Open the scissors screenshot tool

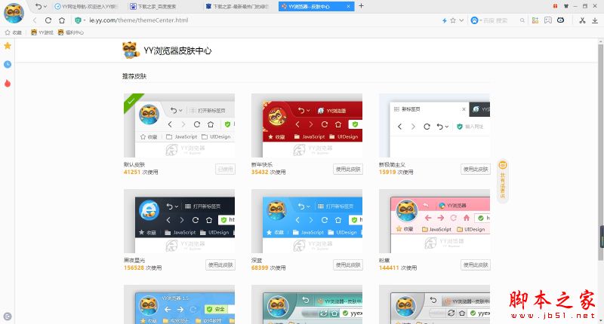pos(582,20)
